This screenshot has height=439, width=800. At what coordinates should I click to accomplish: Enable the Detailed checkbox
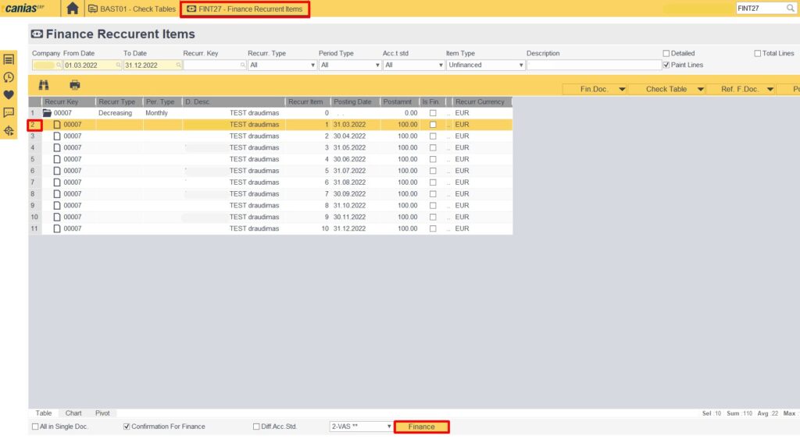(x=666, y=54)
